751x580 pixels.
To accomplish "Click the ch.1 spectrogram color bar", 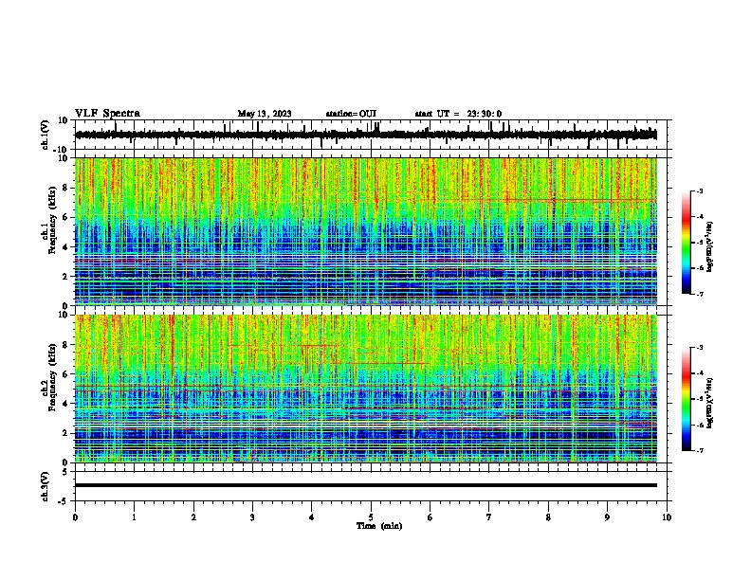I will (687, 243).
